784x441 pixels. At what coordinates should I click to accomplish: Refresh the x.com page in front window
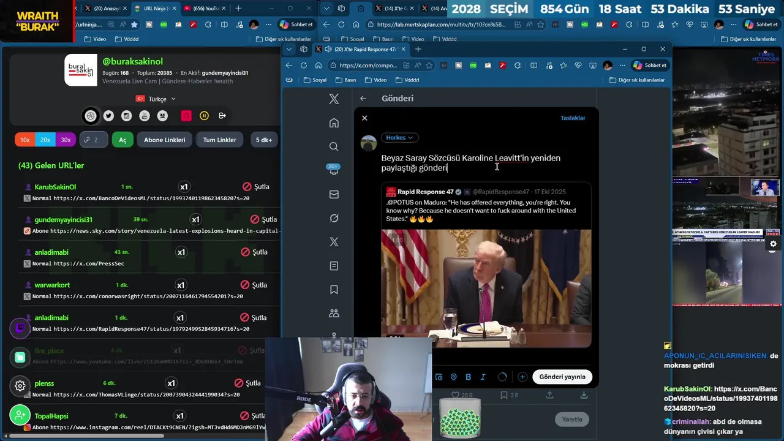pyautogui.click(x=303, y=66)
